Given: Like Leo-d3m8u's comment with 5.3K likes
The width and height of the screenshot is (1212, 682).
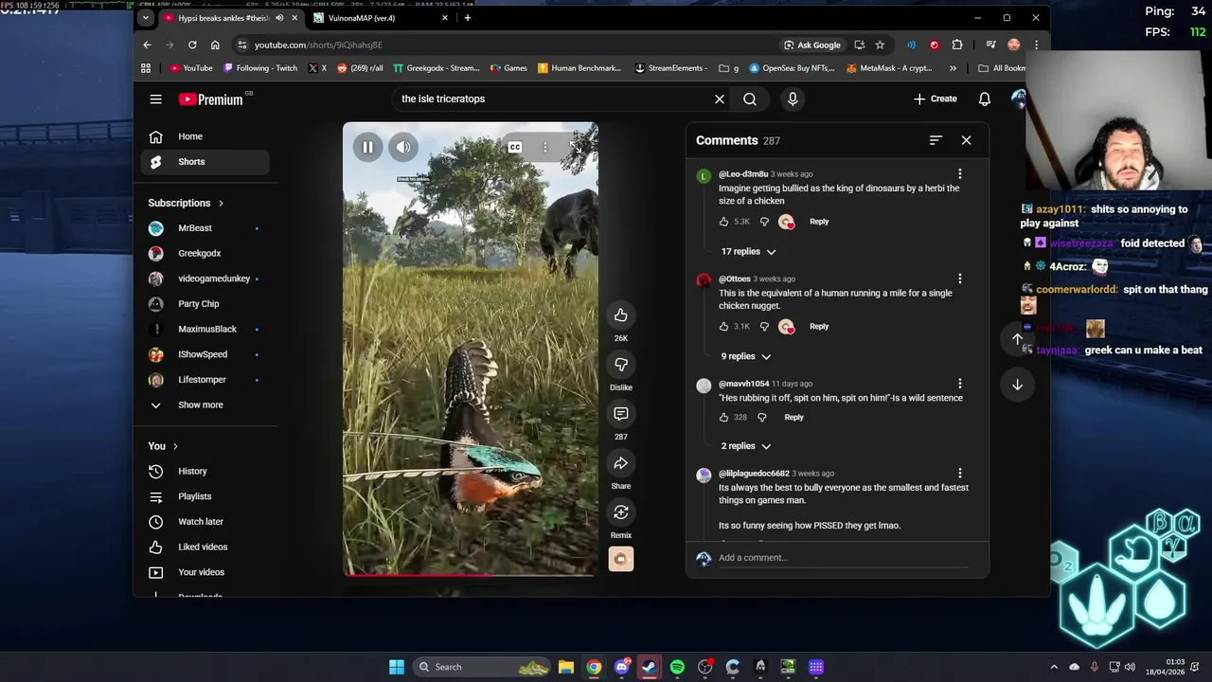Looking at the screenshot, I should (x=724, y=222).
